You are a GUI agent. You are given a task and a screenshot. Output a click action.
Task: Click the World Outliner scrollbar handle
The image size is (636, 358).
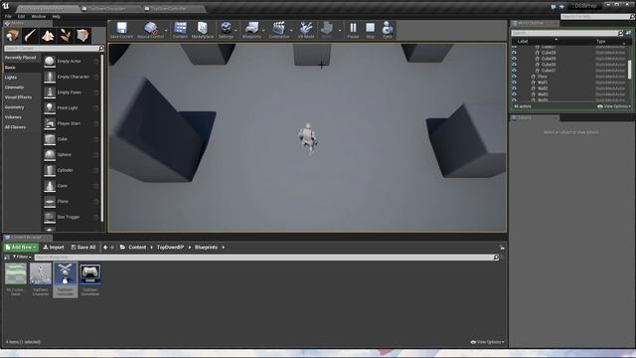629,70
